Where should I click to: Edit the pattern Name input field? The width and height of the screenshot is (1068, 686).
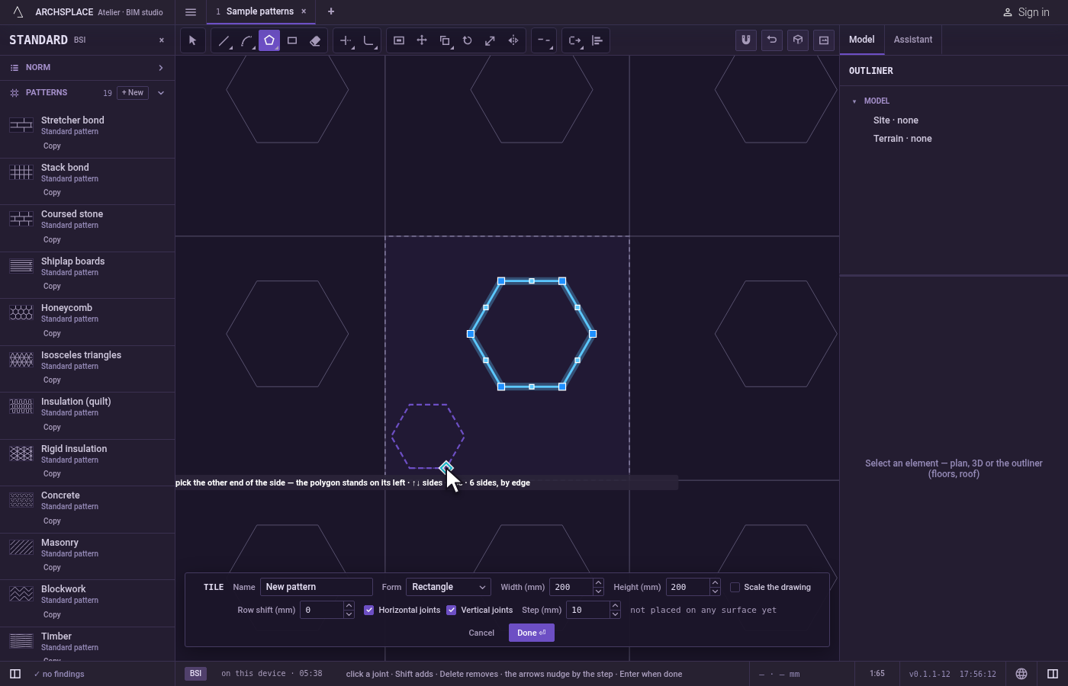tap(317, 587)
